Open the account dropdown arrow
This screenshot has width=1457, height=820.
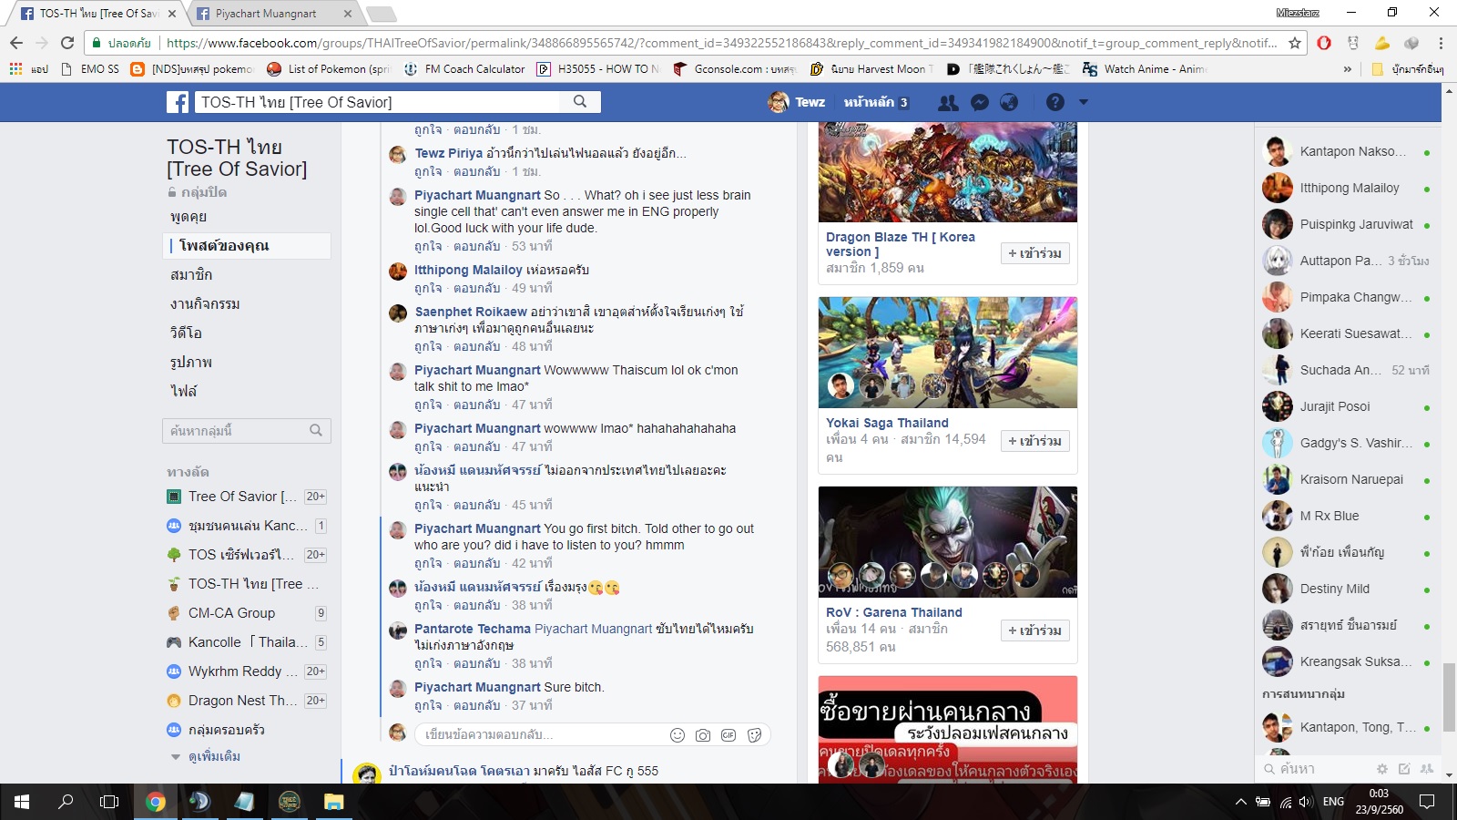click(x=1084, y=102)
